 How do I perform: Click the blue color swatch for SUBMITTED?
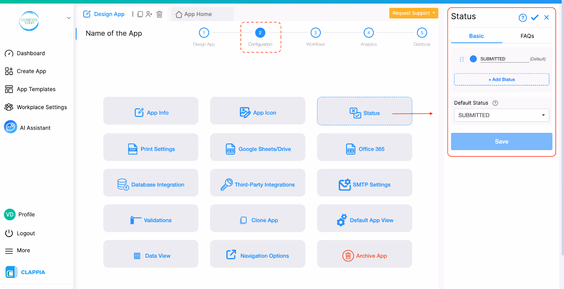coord(473,59)
